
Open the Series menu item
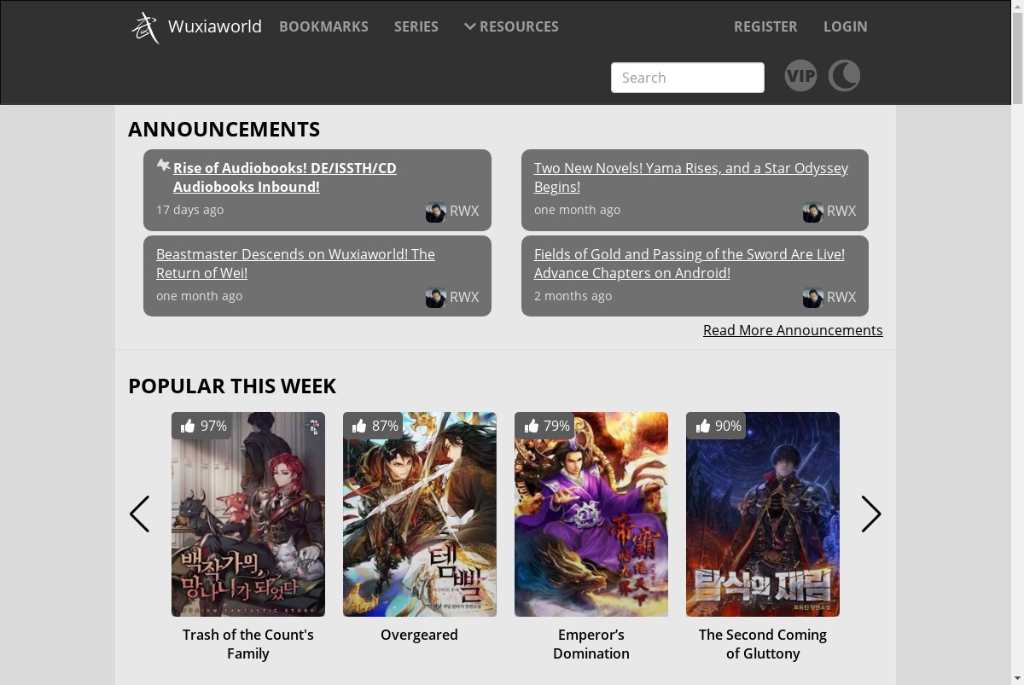(x=416, y=26)
